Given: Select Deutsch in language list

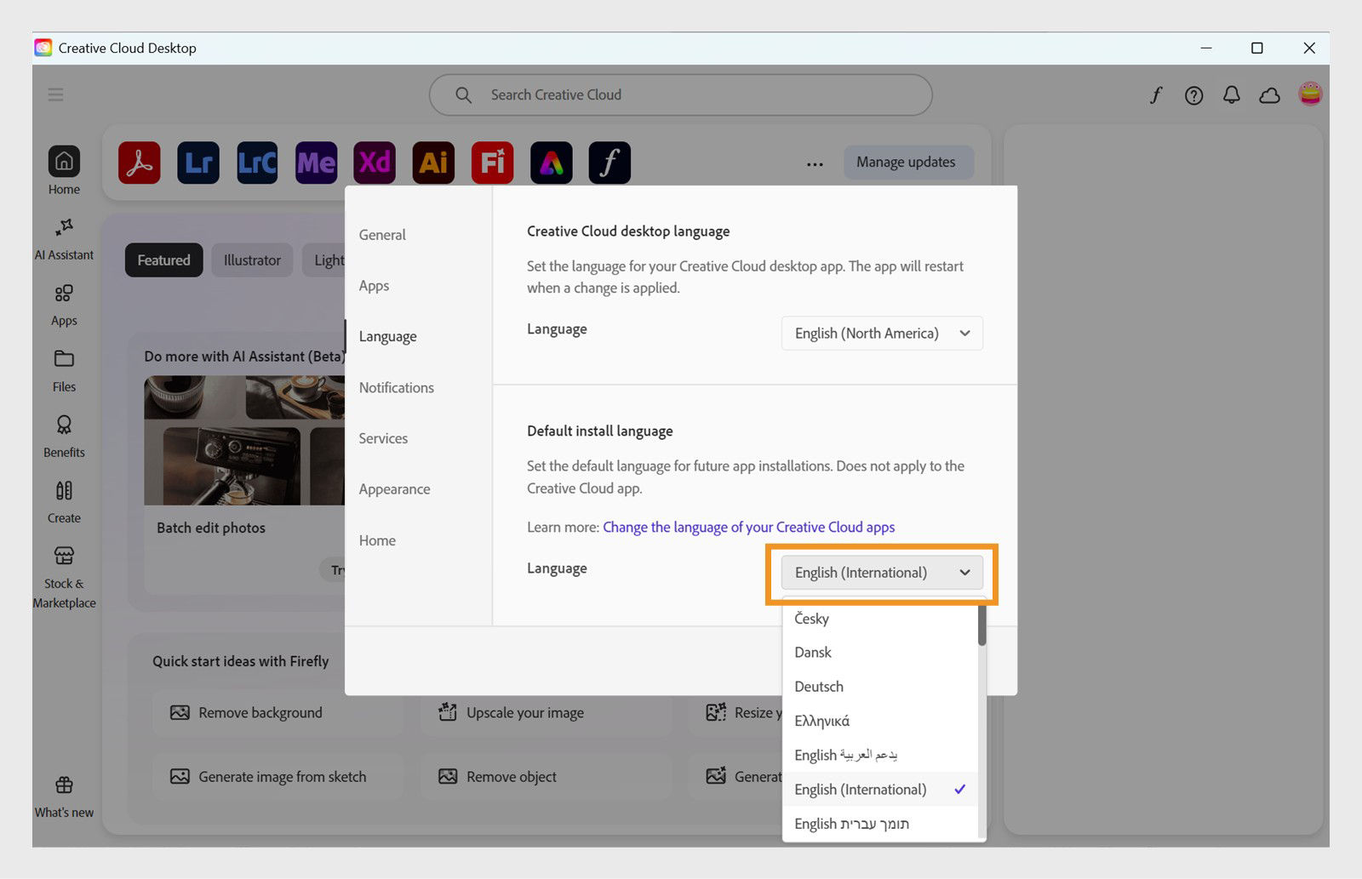Looking at the screenshot, I should (879, 687).
